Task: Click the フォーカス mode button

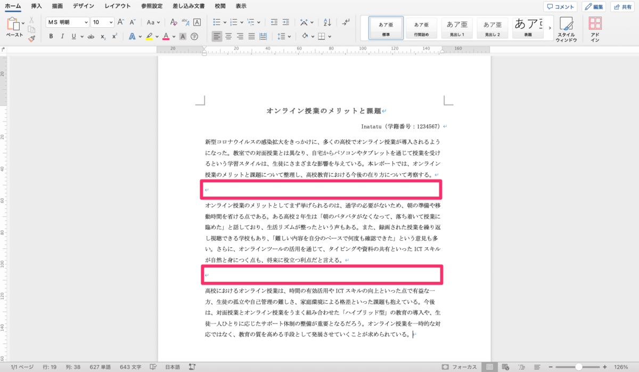Action: 460,367
